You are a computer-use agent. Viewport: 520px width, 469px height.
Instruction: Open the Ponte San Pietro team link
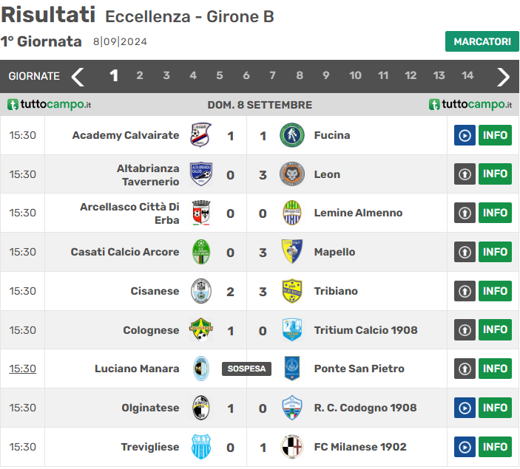coord(359,369)
